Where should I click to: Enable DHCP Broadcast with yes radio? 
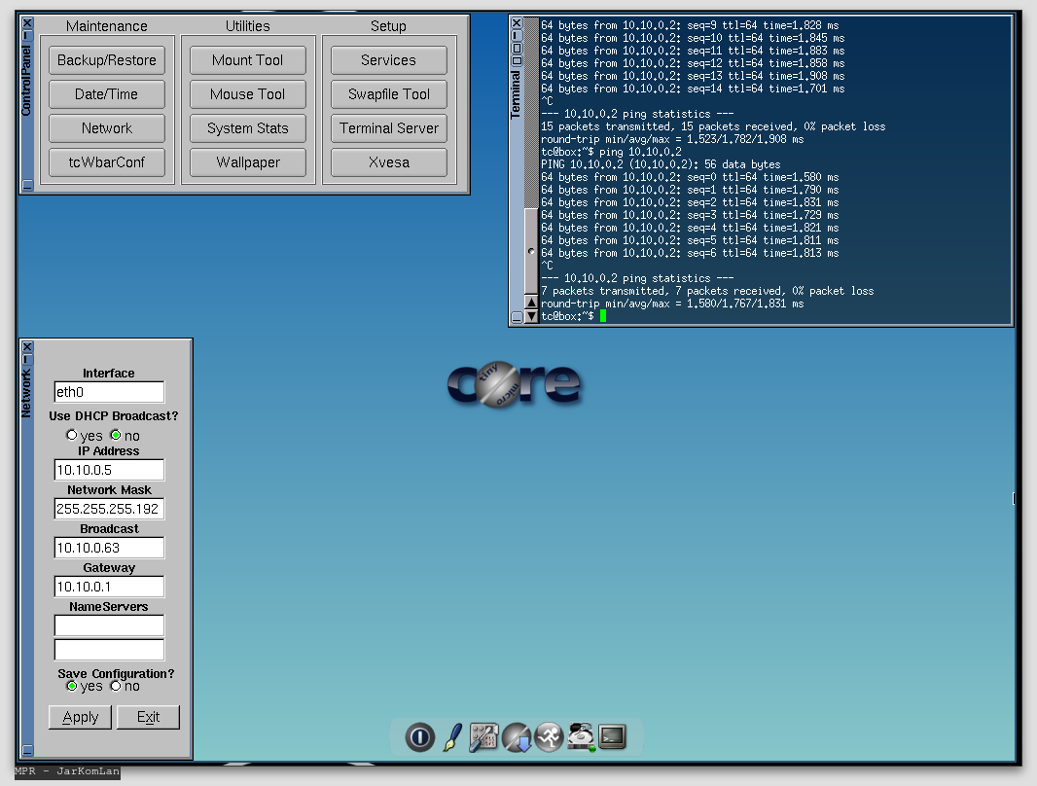[71, 435]
